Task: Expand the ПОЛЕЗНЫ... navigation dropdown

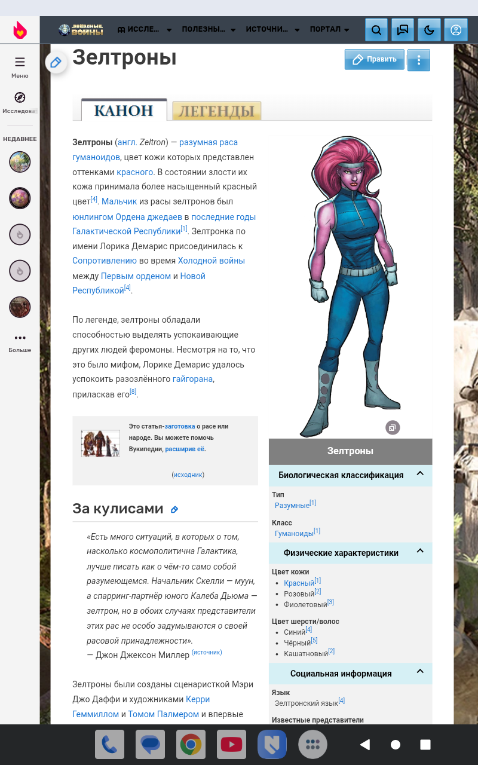Action: click(209, 29)
